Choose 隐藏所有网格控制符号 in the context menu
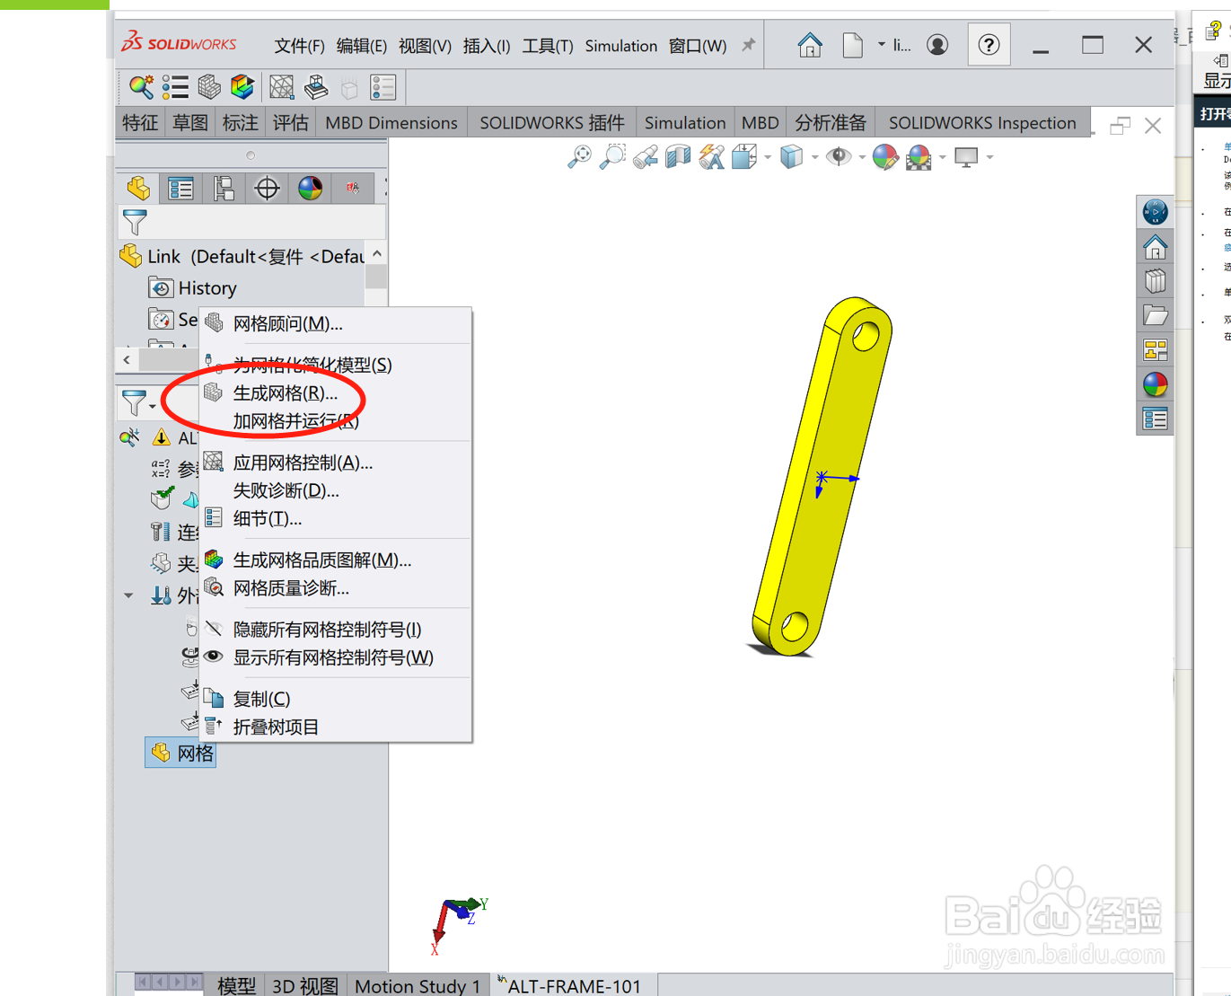 (x=324, y=629)
